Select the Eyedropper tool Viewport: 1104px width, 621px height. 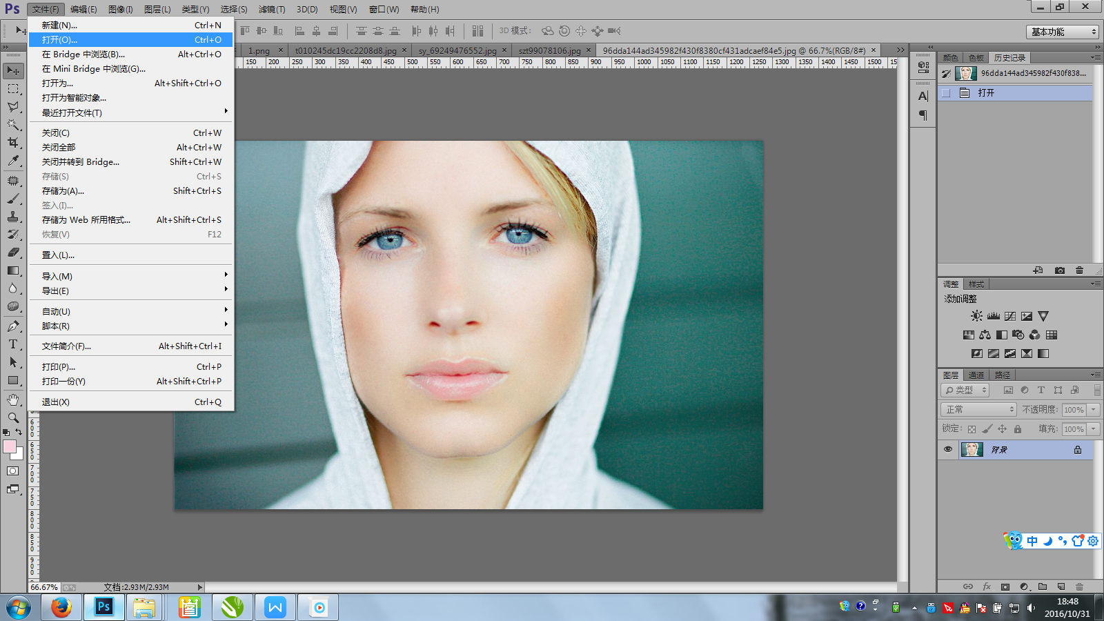(13, 161)
